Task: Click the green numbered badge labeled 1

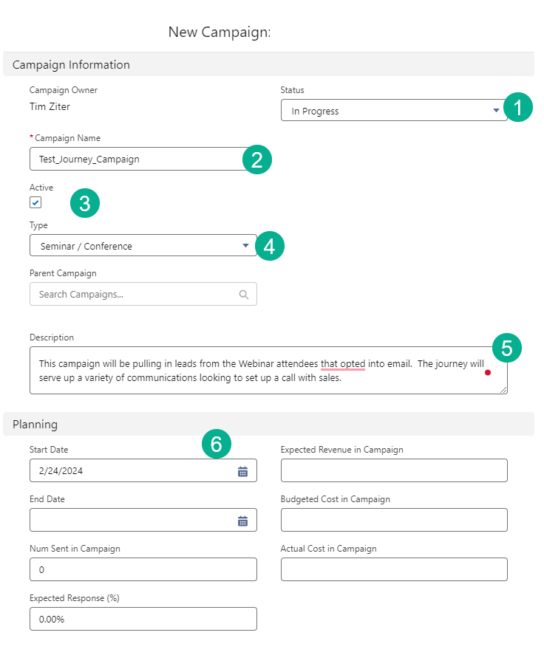Action: [x=518, y=107]
